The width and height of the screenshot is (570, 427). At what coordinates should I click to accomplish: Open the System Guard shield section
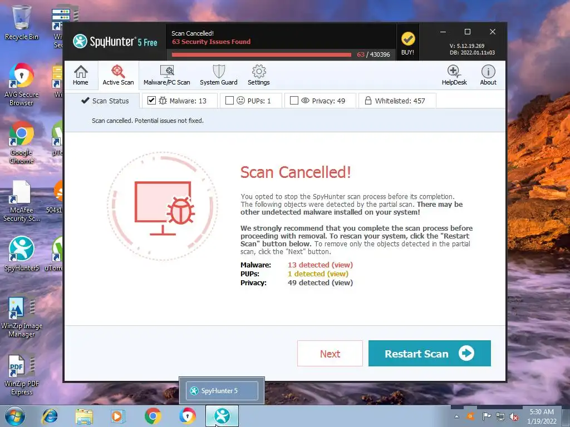(218, 75)
